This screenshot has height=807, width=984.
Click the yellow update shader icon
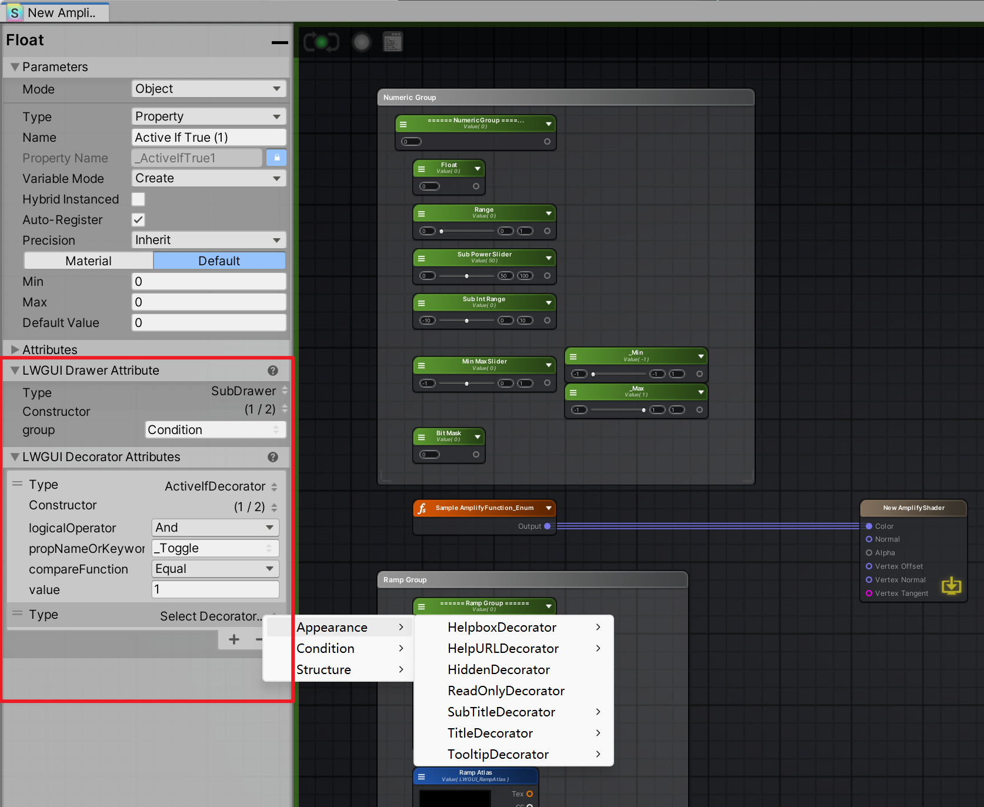[951, 585]
